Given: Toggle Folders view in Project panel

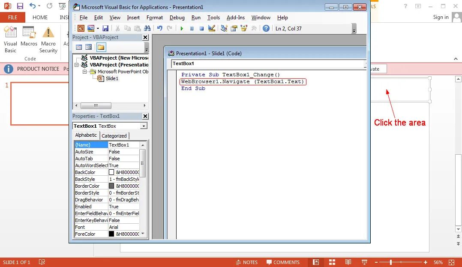Looking at the screenshot, I should coord(101,47).
